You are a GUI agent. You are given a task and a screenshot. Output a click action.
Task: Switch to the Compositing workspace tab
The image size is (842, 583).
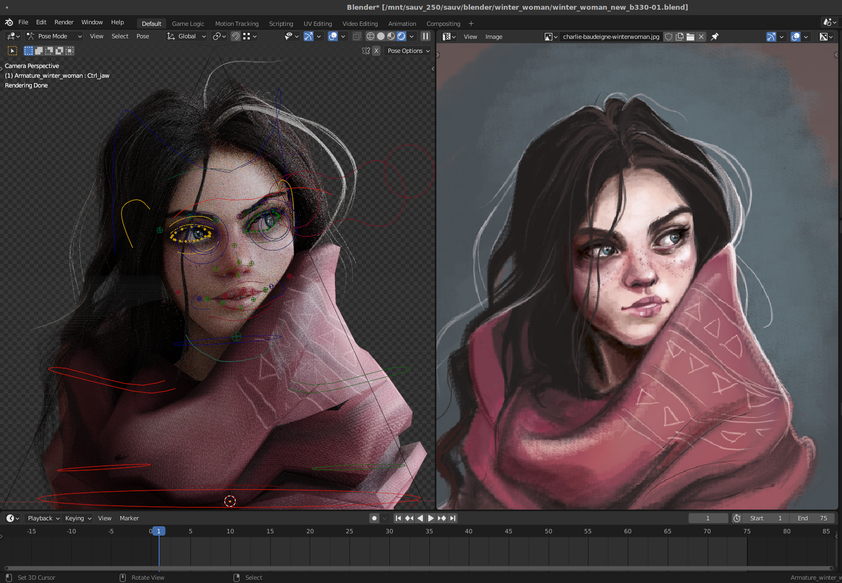point(443,24)
